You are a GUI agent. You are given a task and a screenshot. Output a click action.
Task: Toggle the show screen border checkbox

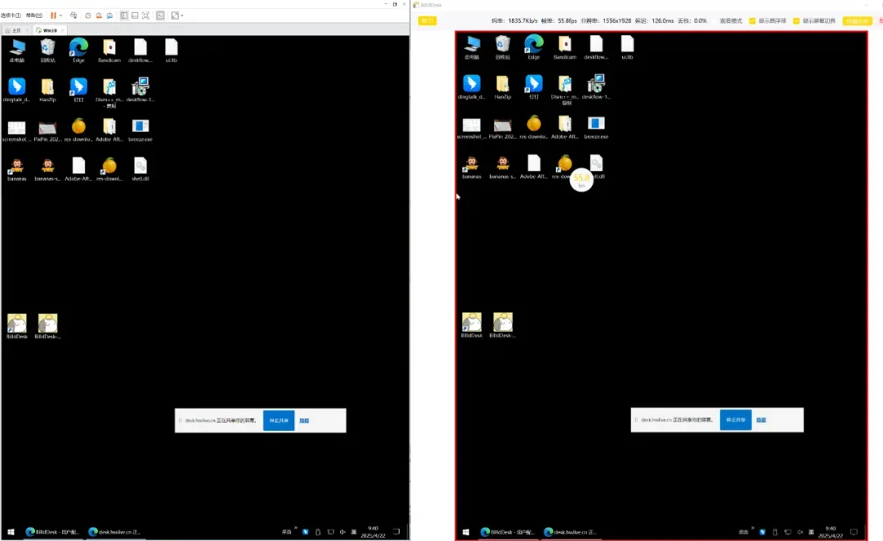[796, 20]
